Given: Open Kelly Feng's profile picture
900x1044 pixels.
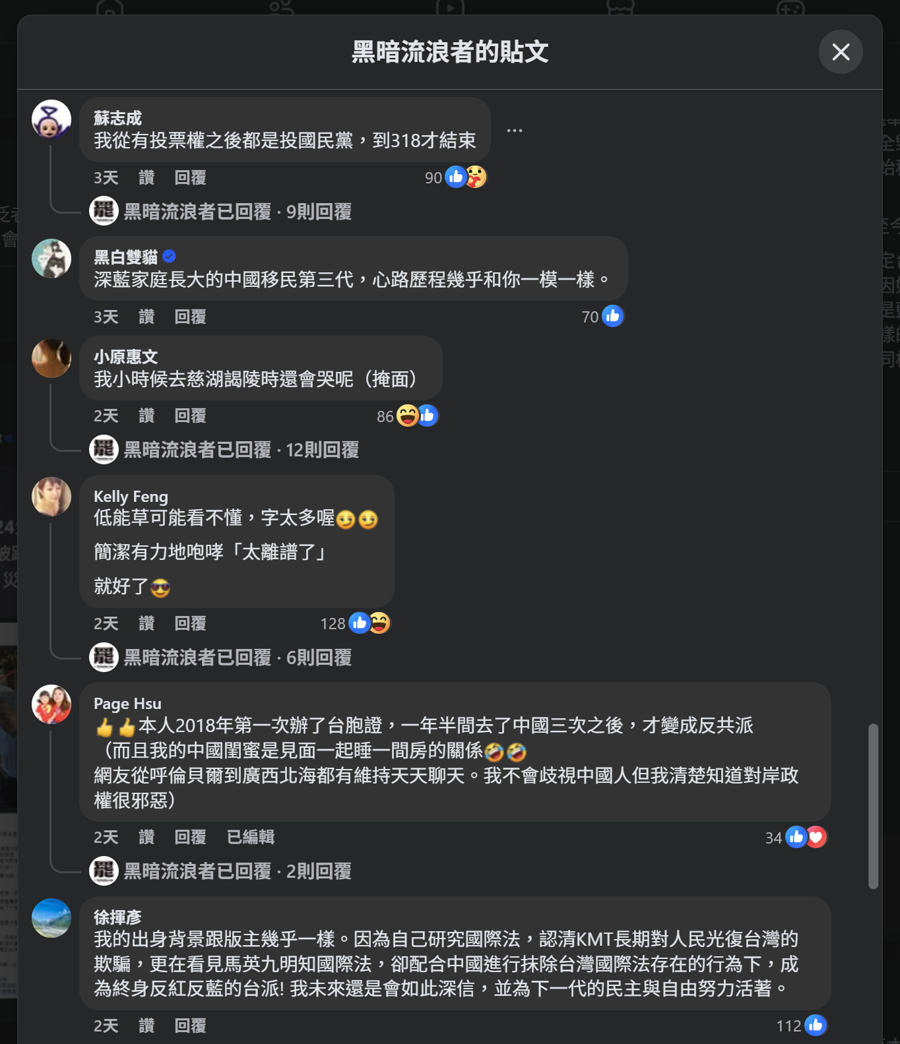Looking at the screenshot, I should pos(51,497).
